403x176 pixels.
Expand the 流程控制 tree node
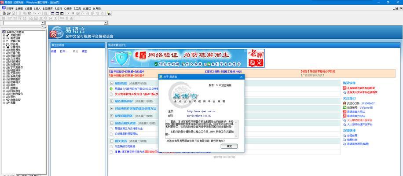pyautogui.click(x=4, y=35)
